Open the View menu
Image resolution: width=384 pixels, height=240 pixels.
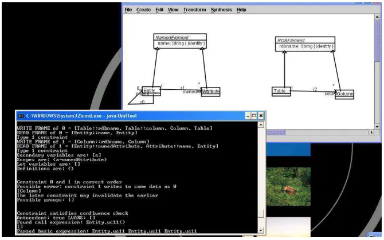coord(173,10)
